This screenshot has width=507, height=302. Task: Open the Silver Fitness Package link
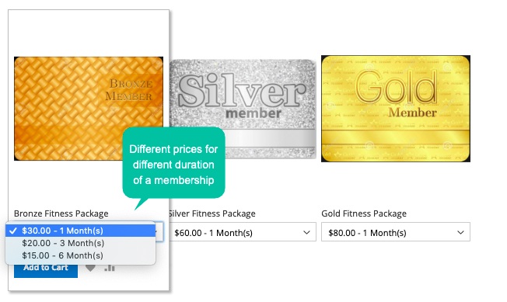click(x=212, y=213)
